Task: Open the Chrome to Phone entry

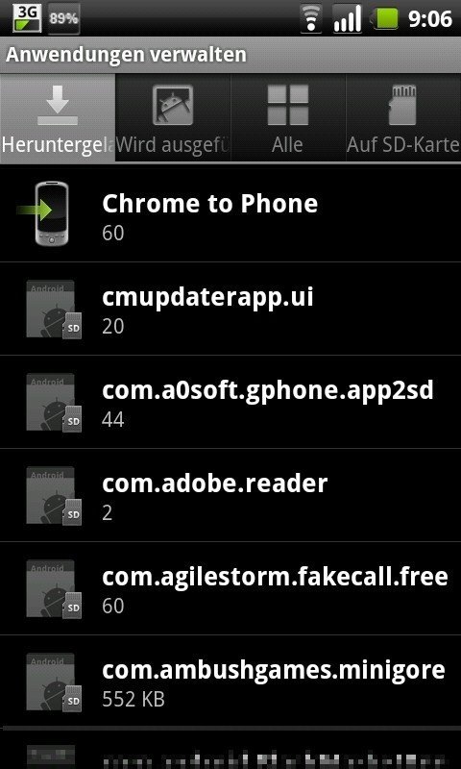Action: point(230,213)
